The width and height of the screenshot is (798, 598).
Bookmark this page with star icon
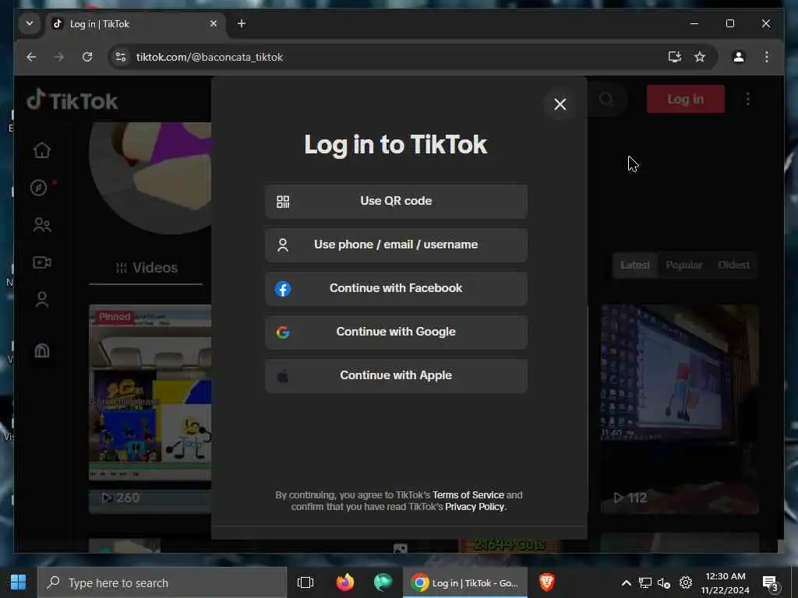[x=700, y=57]
